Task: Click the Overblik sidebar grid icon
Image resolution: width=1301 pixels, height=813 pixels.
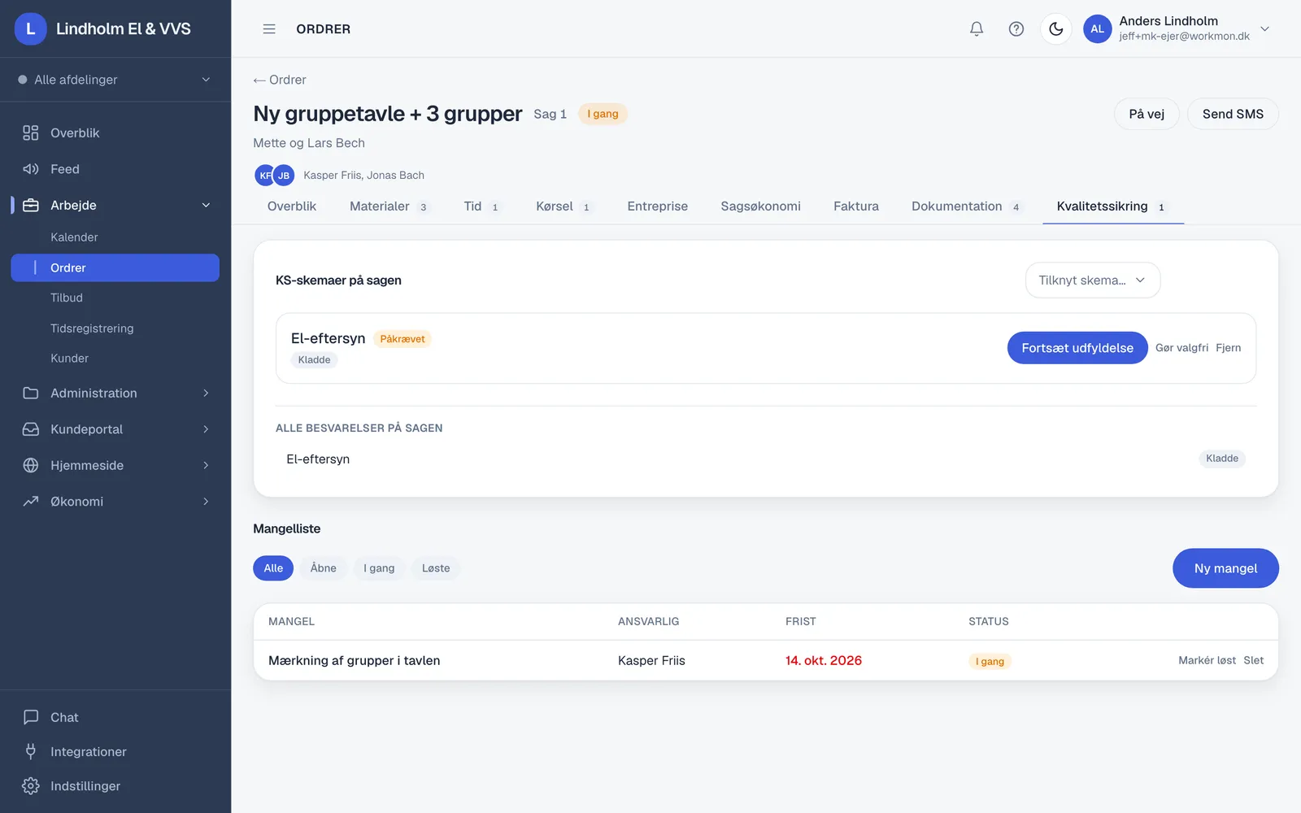Action: click(31, 133)
